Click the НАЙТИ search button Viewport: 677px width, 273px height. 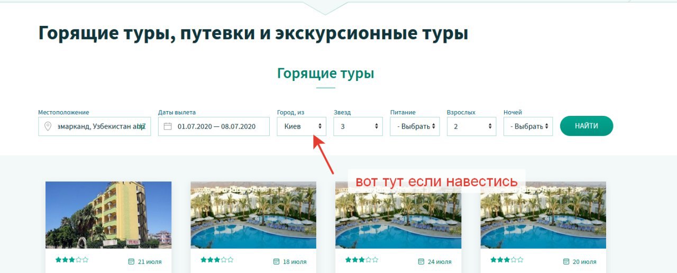(587, 126)
